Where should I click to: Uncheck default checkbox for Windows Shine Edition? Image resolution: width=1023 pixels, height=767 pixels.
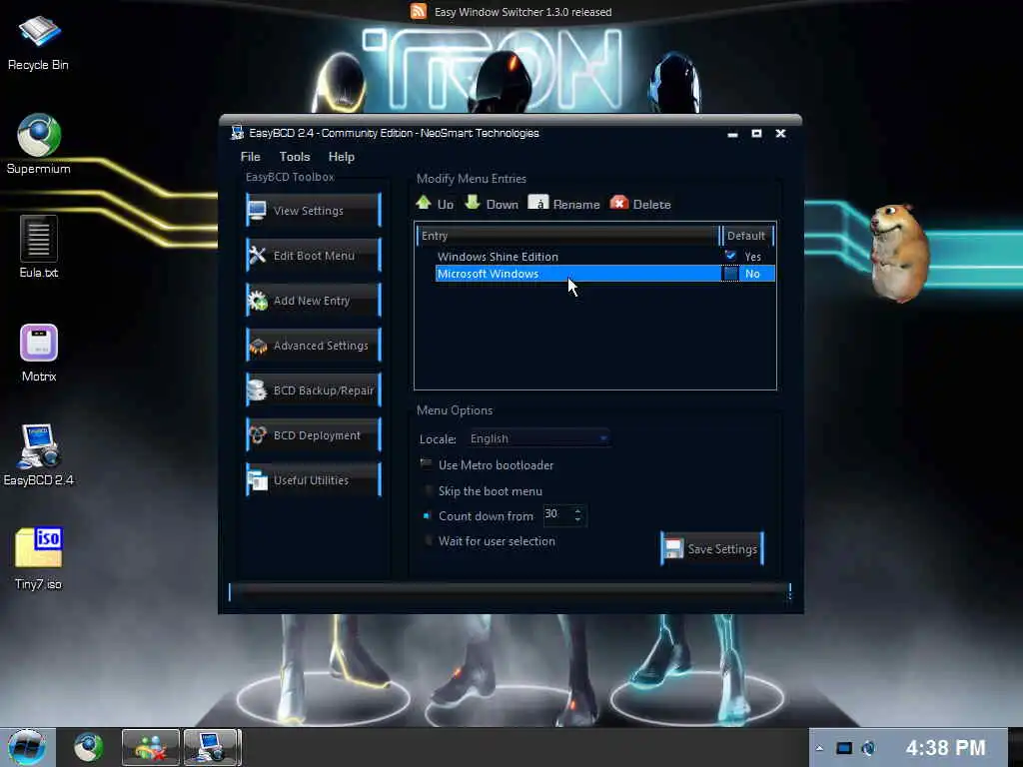(730, 256)
